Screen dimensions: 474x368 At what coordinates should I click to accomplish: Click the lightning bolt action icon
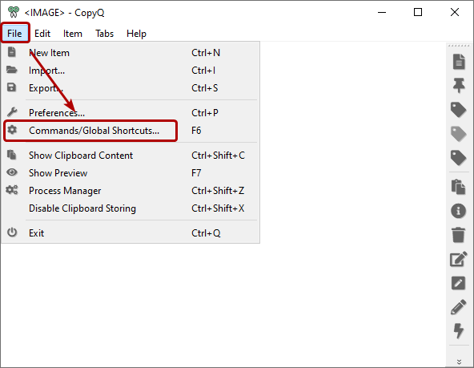(x=459, y=330)
